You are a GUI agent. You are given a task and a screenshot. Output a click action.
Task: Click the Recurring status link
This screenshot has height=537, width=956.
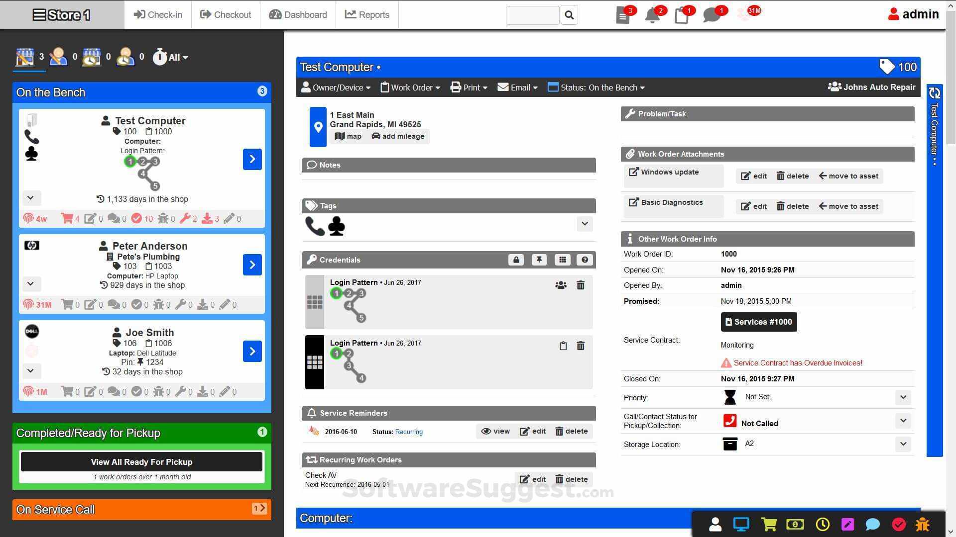point(409,432)
